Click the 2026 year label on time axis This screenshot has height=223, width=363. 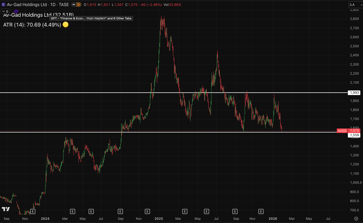coord(273,219)
